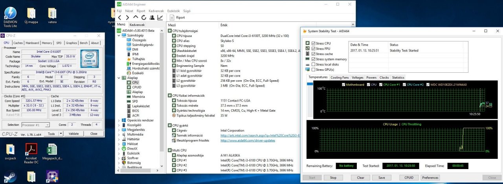Expand the Operációs rendszer node
The width and height of the screenshot is (503, 184).
(x=119, y=120)
